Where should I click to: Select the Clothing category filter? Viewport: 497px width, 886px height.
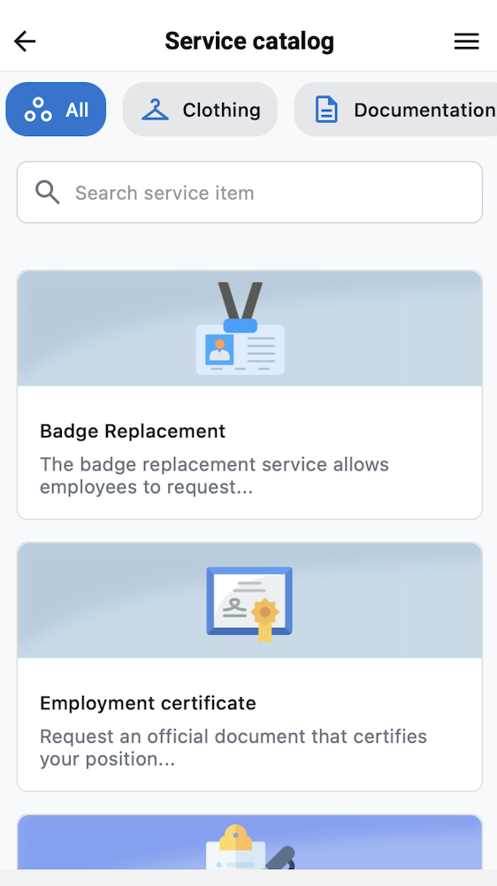(x=200, y=110)
